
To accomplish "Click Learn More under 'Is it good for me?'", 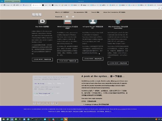I will point(93,59).
